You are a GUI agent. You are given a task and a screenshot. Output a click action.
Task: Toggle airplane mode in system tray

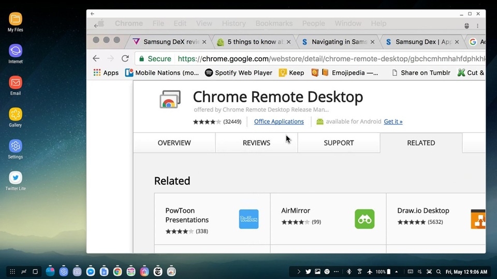pyautogui.click(x=370, y=271)
